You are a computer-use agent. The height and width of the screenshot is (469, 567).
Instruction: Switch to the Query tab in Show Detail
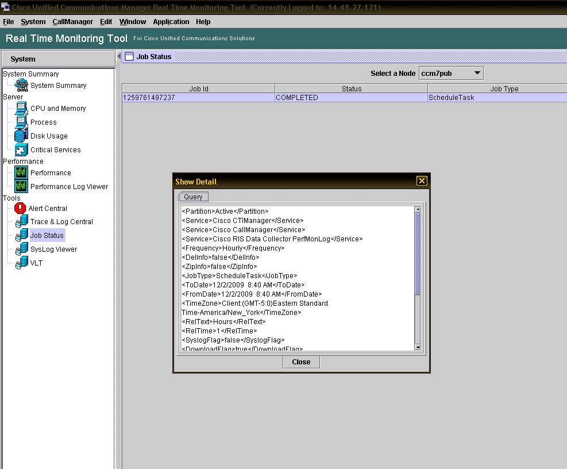tap(193, 197)
